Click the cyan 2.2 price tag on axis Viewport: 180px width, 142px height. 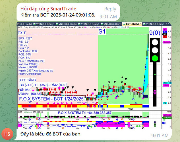165,103
